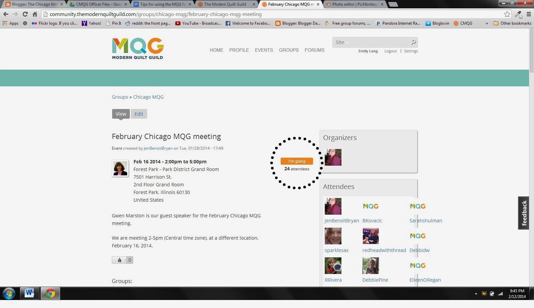Open Microsoft Word from the taskbar
Viewport: 534px width, 308px height.
(x=30, y=293)
